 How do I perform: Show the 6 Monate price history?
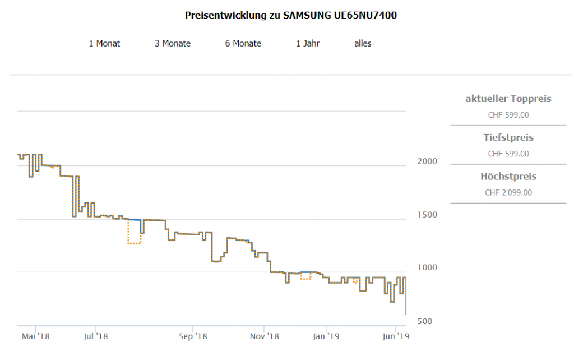coord(243,44)
